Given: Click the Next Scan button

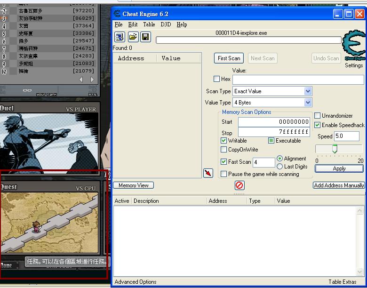Looking at the screenshot, I should click(263, 58).
